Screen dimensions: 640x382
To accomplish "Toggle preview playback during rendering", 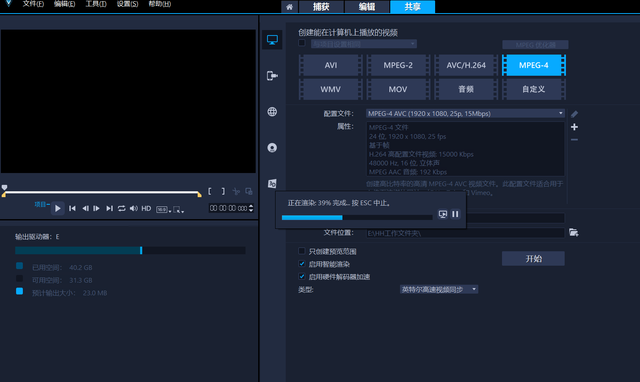I will click(x=443, y=214).
